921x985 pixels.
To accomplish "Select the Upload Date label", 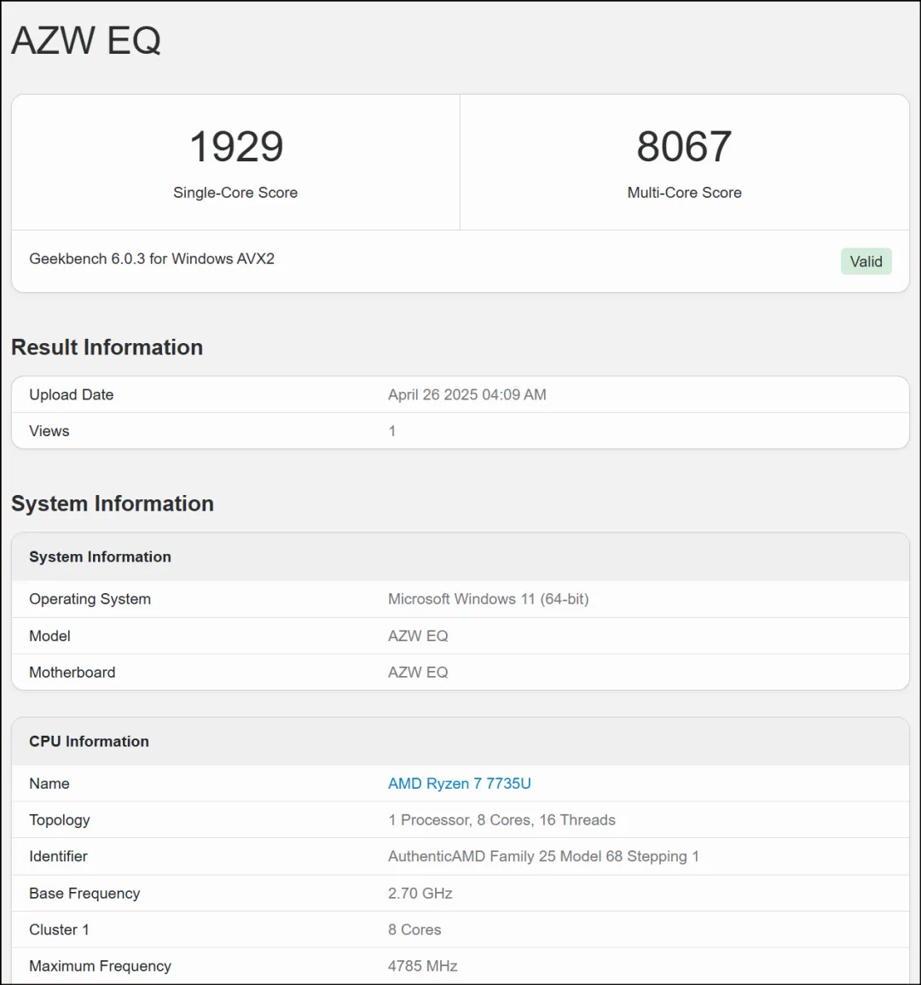I will tap(72, 394).
